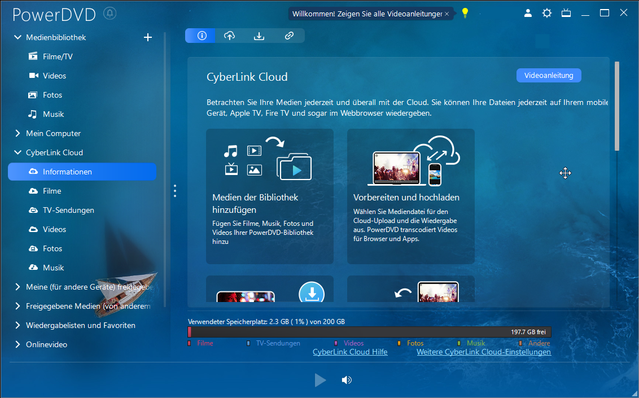Switch to the link sharing tab
Screen dimensions: 639x398
click(x=289, y=36)
